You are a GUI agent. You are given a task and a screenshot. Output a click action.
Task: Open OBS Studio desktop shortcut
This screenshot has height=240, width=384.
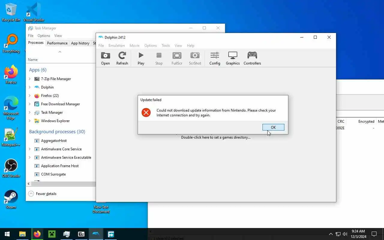(11, 168)
